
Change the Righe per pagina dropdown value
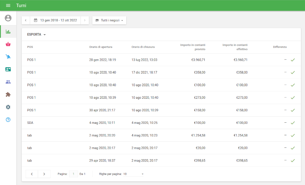pyautogui.click(x=133, y=174)
